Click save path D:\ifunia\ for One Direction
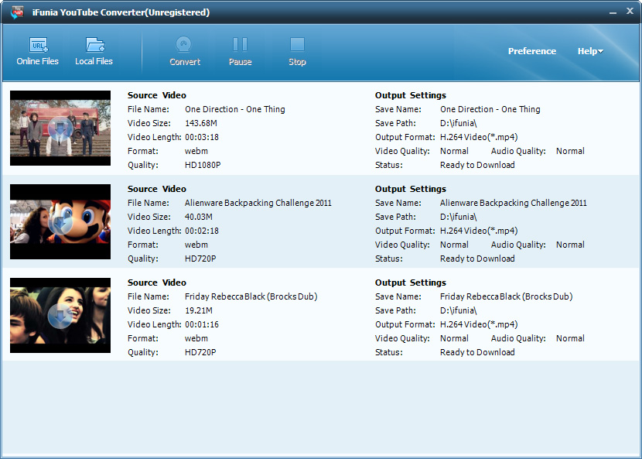 458,123
